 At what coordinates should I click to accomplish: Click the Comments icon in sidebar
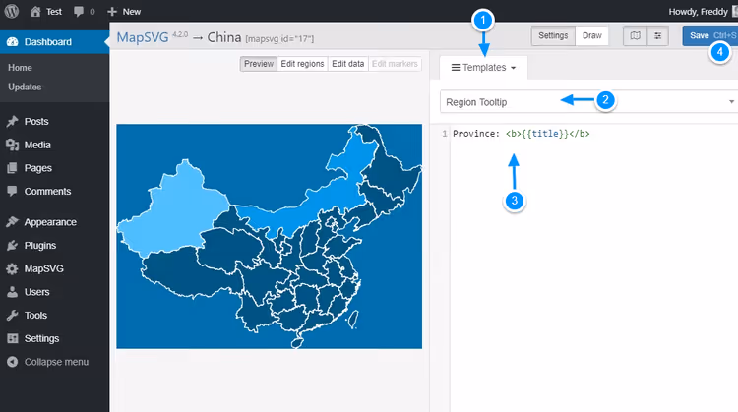click(x=12, y=191)
